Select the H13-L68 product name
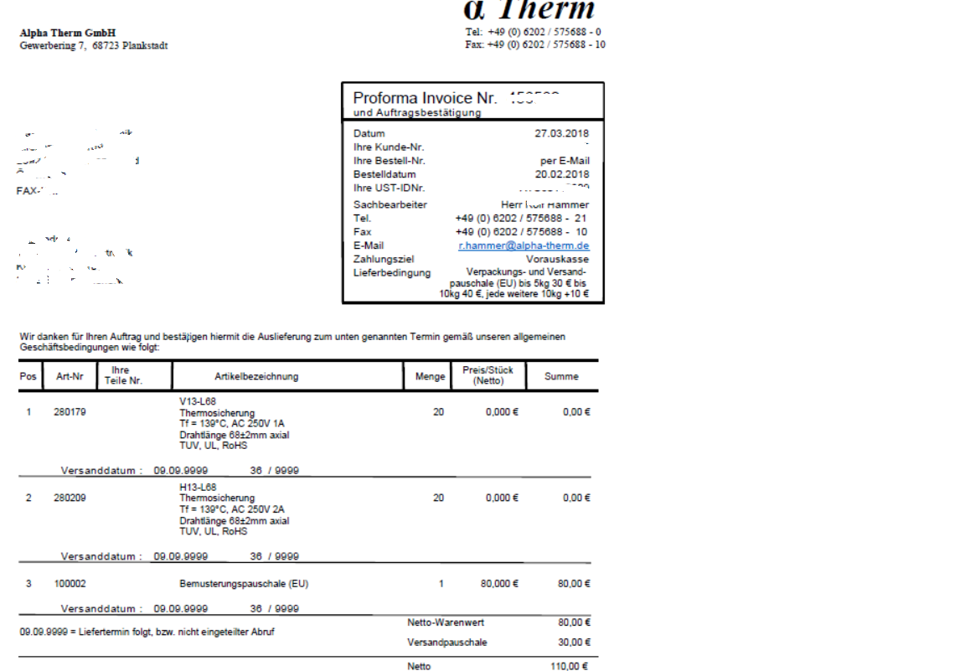Image resolution: width=965 pixels, height=671 pixels. (x=198, y=487)
